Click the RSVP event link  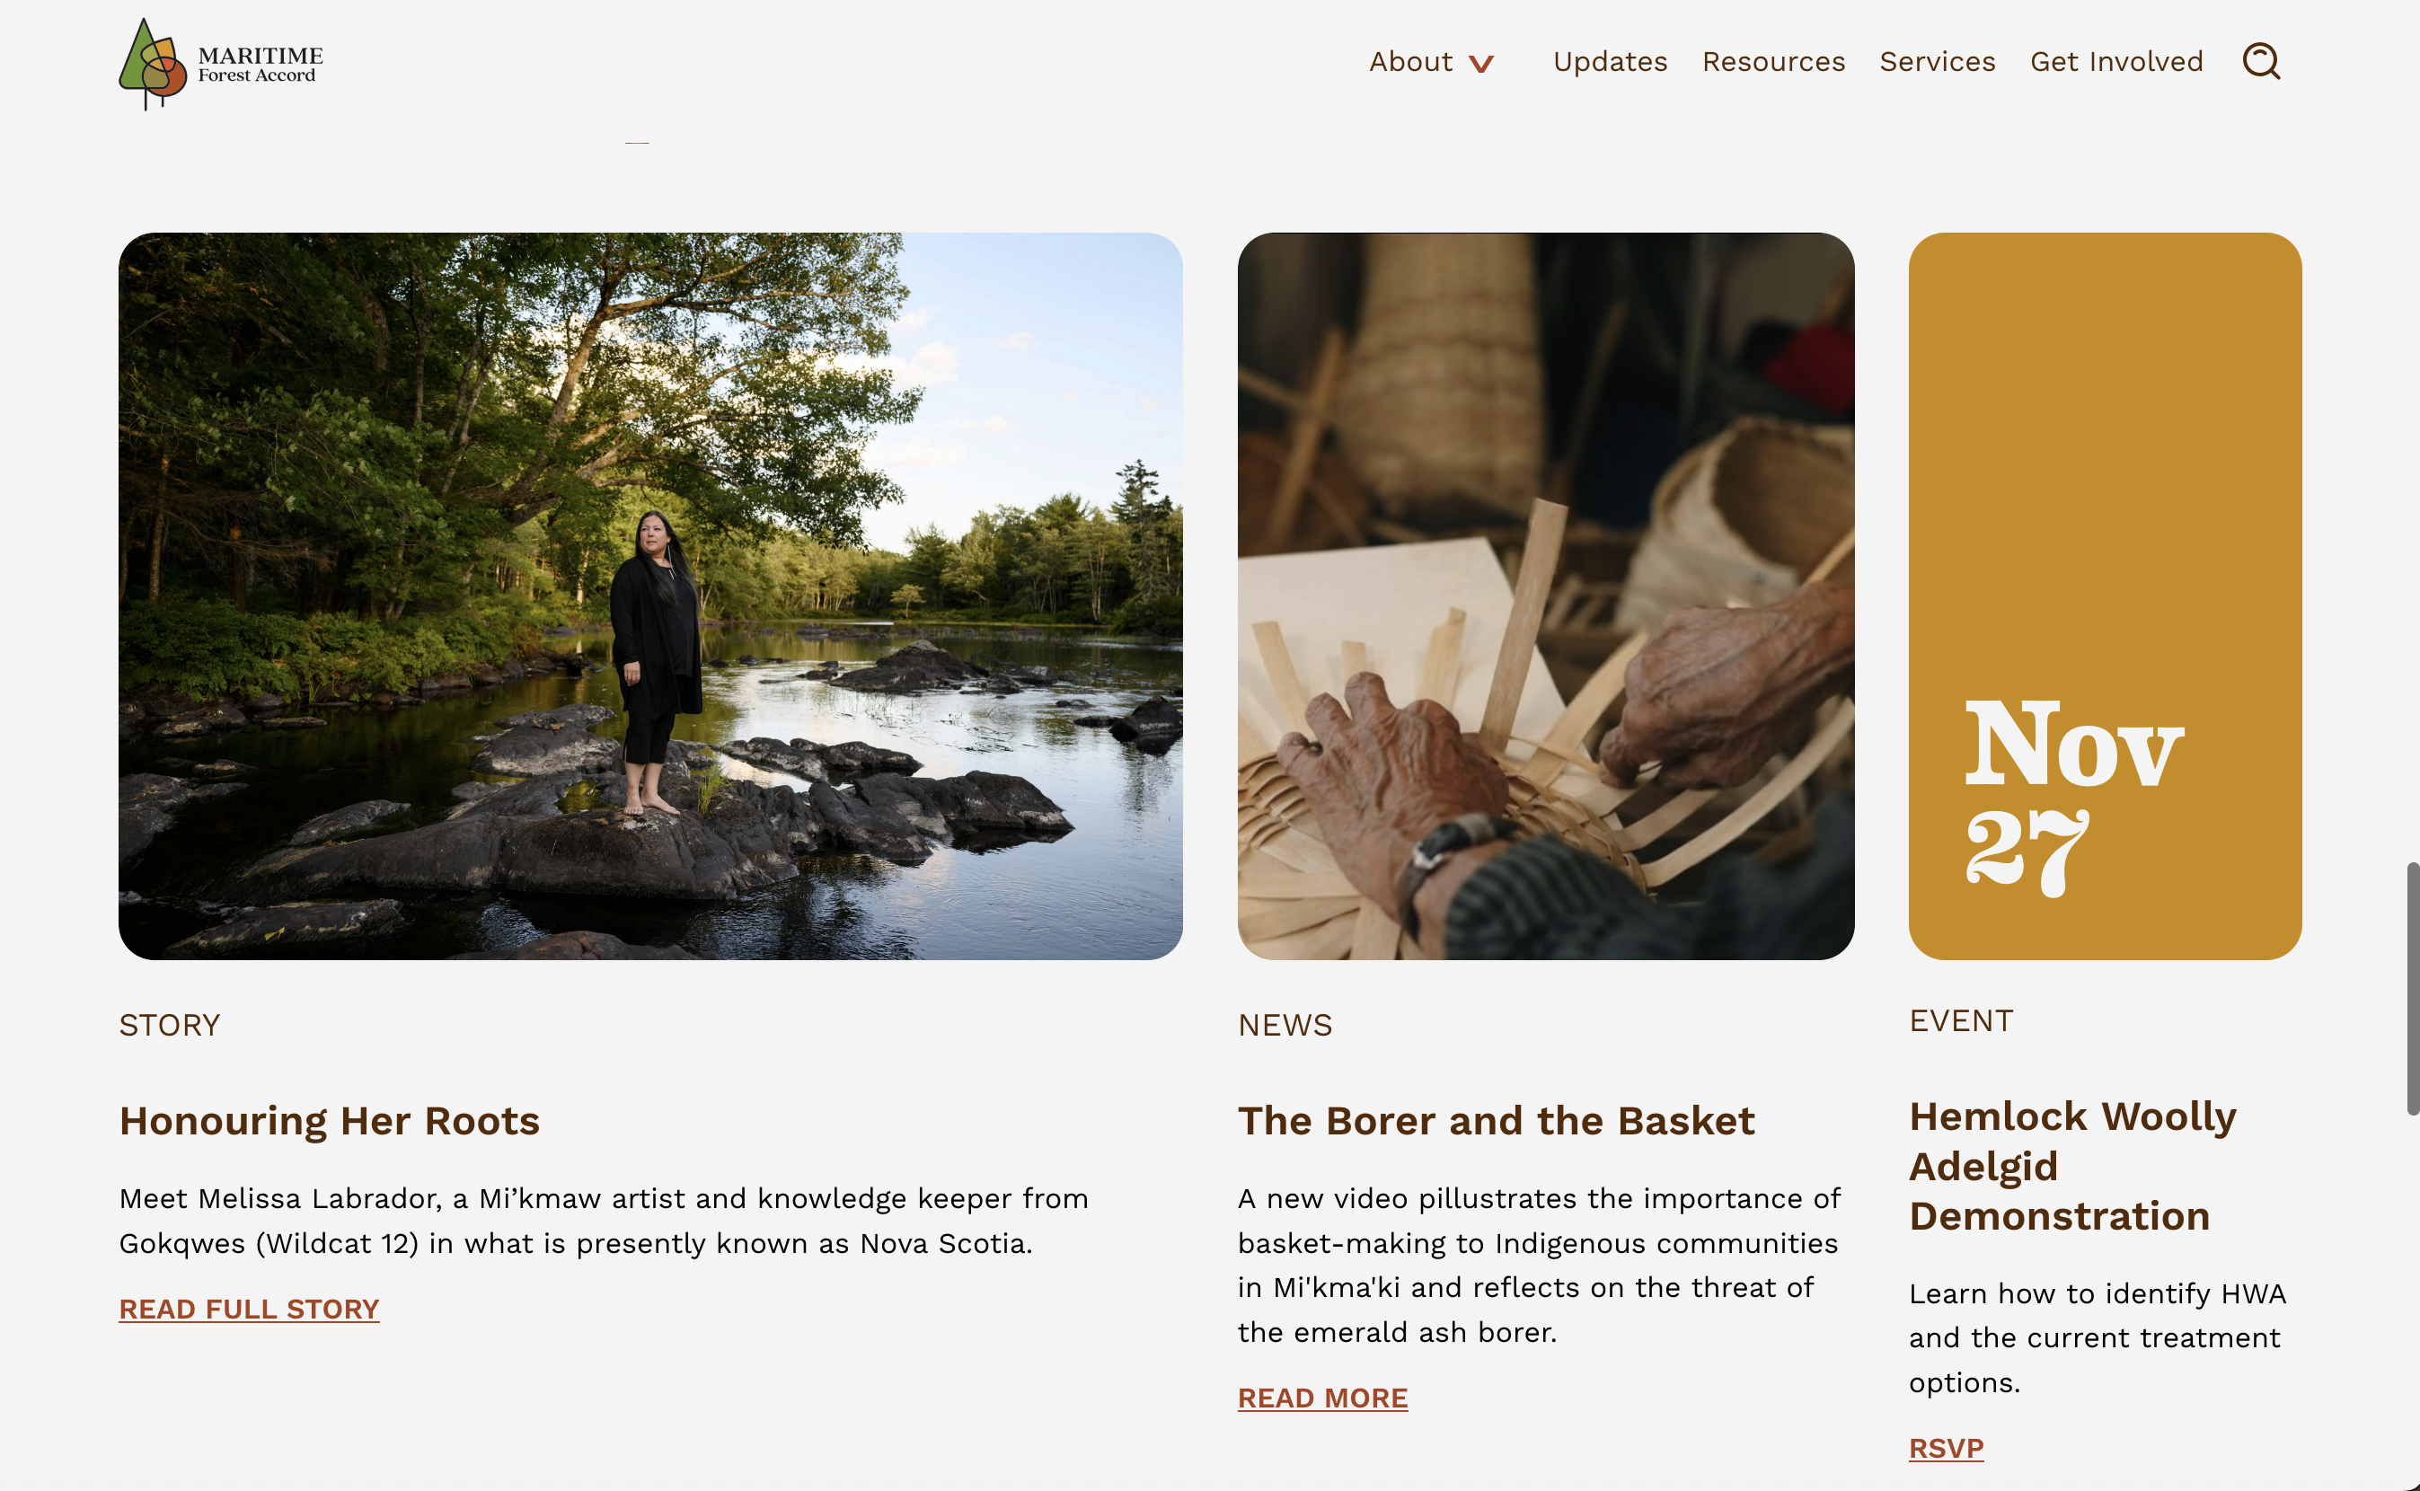(x=1946, y=1448)
